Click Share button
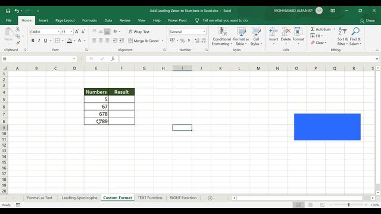Viewport: 381px width, 214px height. (367, 21)
